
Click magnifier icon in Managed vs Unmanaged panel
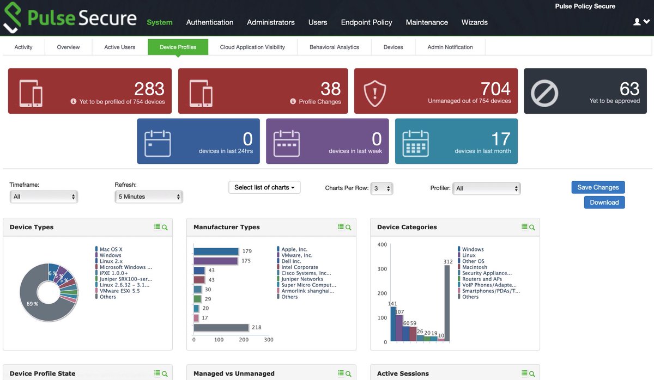click(x=348, y=373)
